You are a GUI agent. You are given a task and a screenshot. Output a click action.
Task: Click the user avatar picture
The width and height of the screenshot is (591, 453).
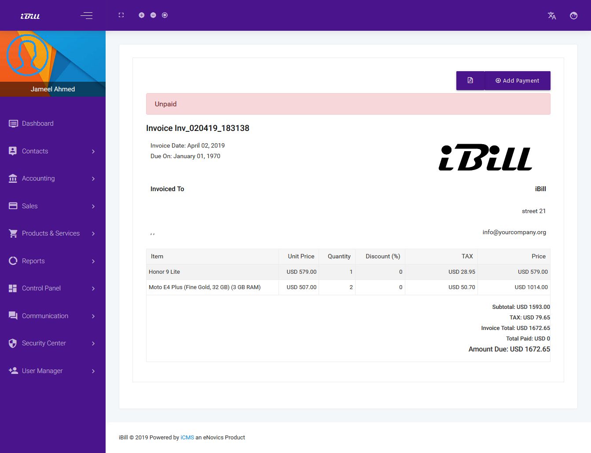(27, 55)
